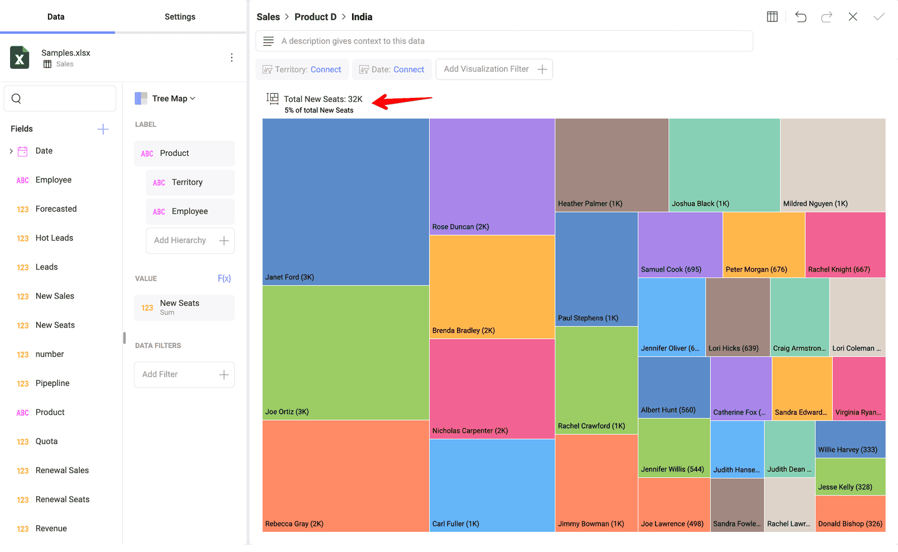Discard changes with the X icon
This screenshot has height=552, width=898.
click(852, 17)
